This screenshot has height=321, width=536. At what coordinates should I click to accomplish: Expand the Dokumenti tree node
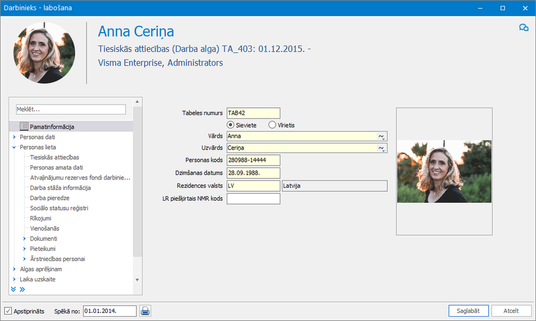point(24,238)
